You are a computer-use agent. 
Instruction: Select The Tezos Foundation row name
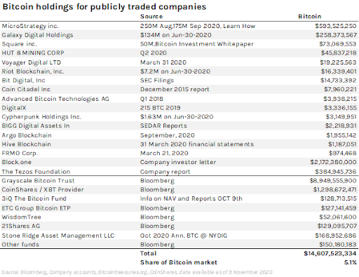(x=36, y=172)
